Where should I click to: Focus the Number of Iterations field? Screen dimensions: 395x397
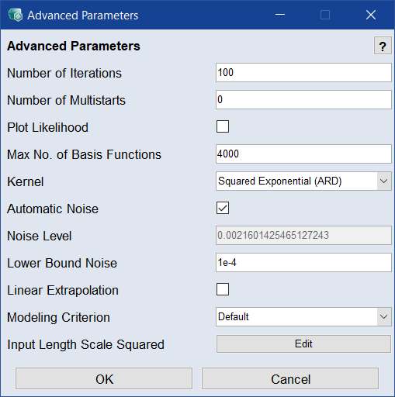tap(303, 72)
